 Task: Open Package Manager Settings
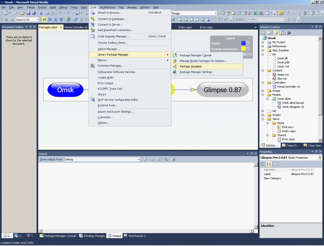tap(207, 72)
